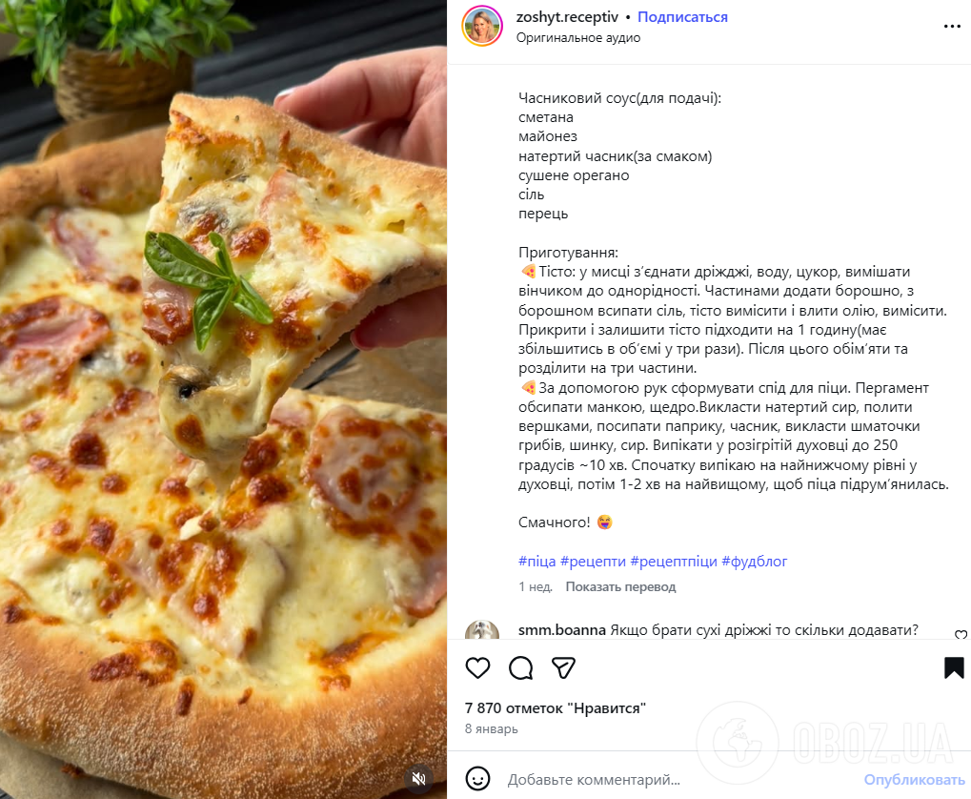
Task: Open smm.boanna commenter avatar
Action: pyautogui.click(x=482, y=631)
